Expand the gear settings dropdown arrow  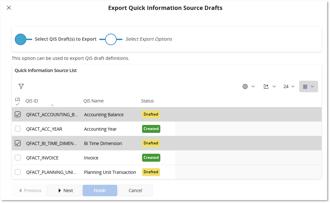pos(253,86)
